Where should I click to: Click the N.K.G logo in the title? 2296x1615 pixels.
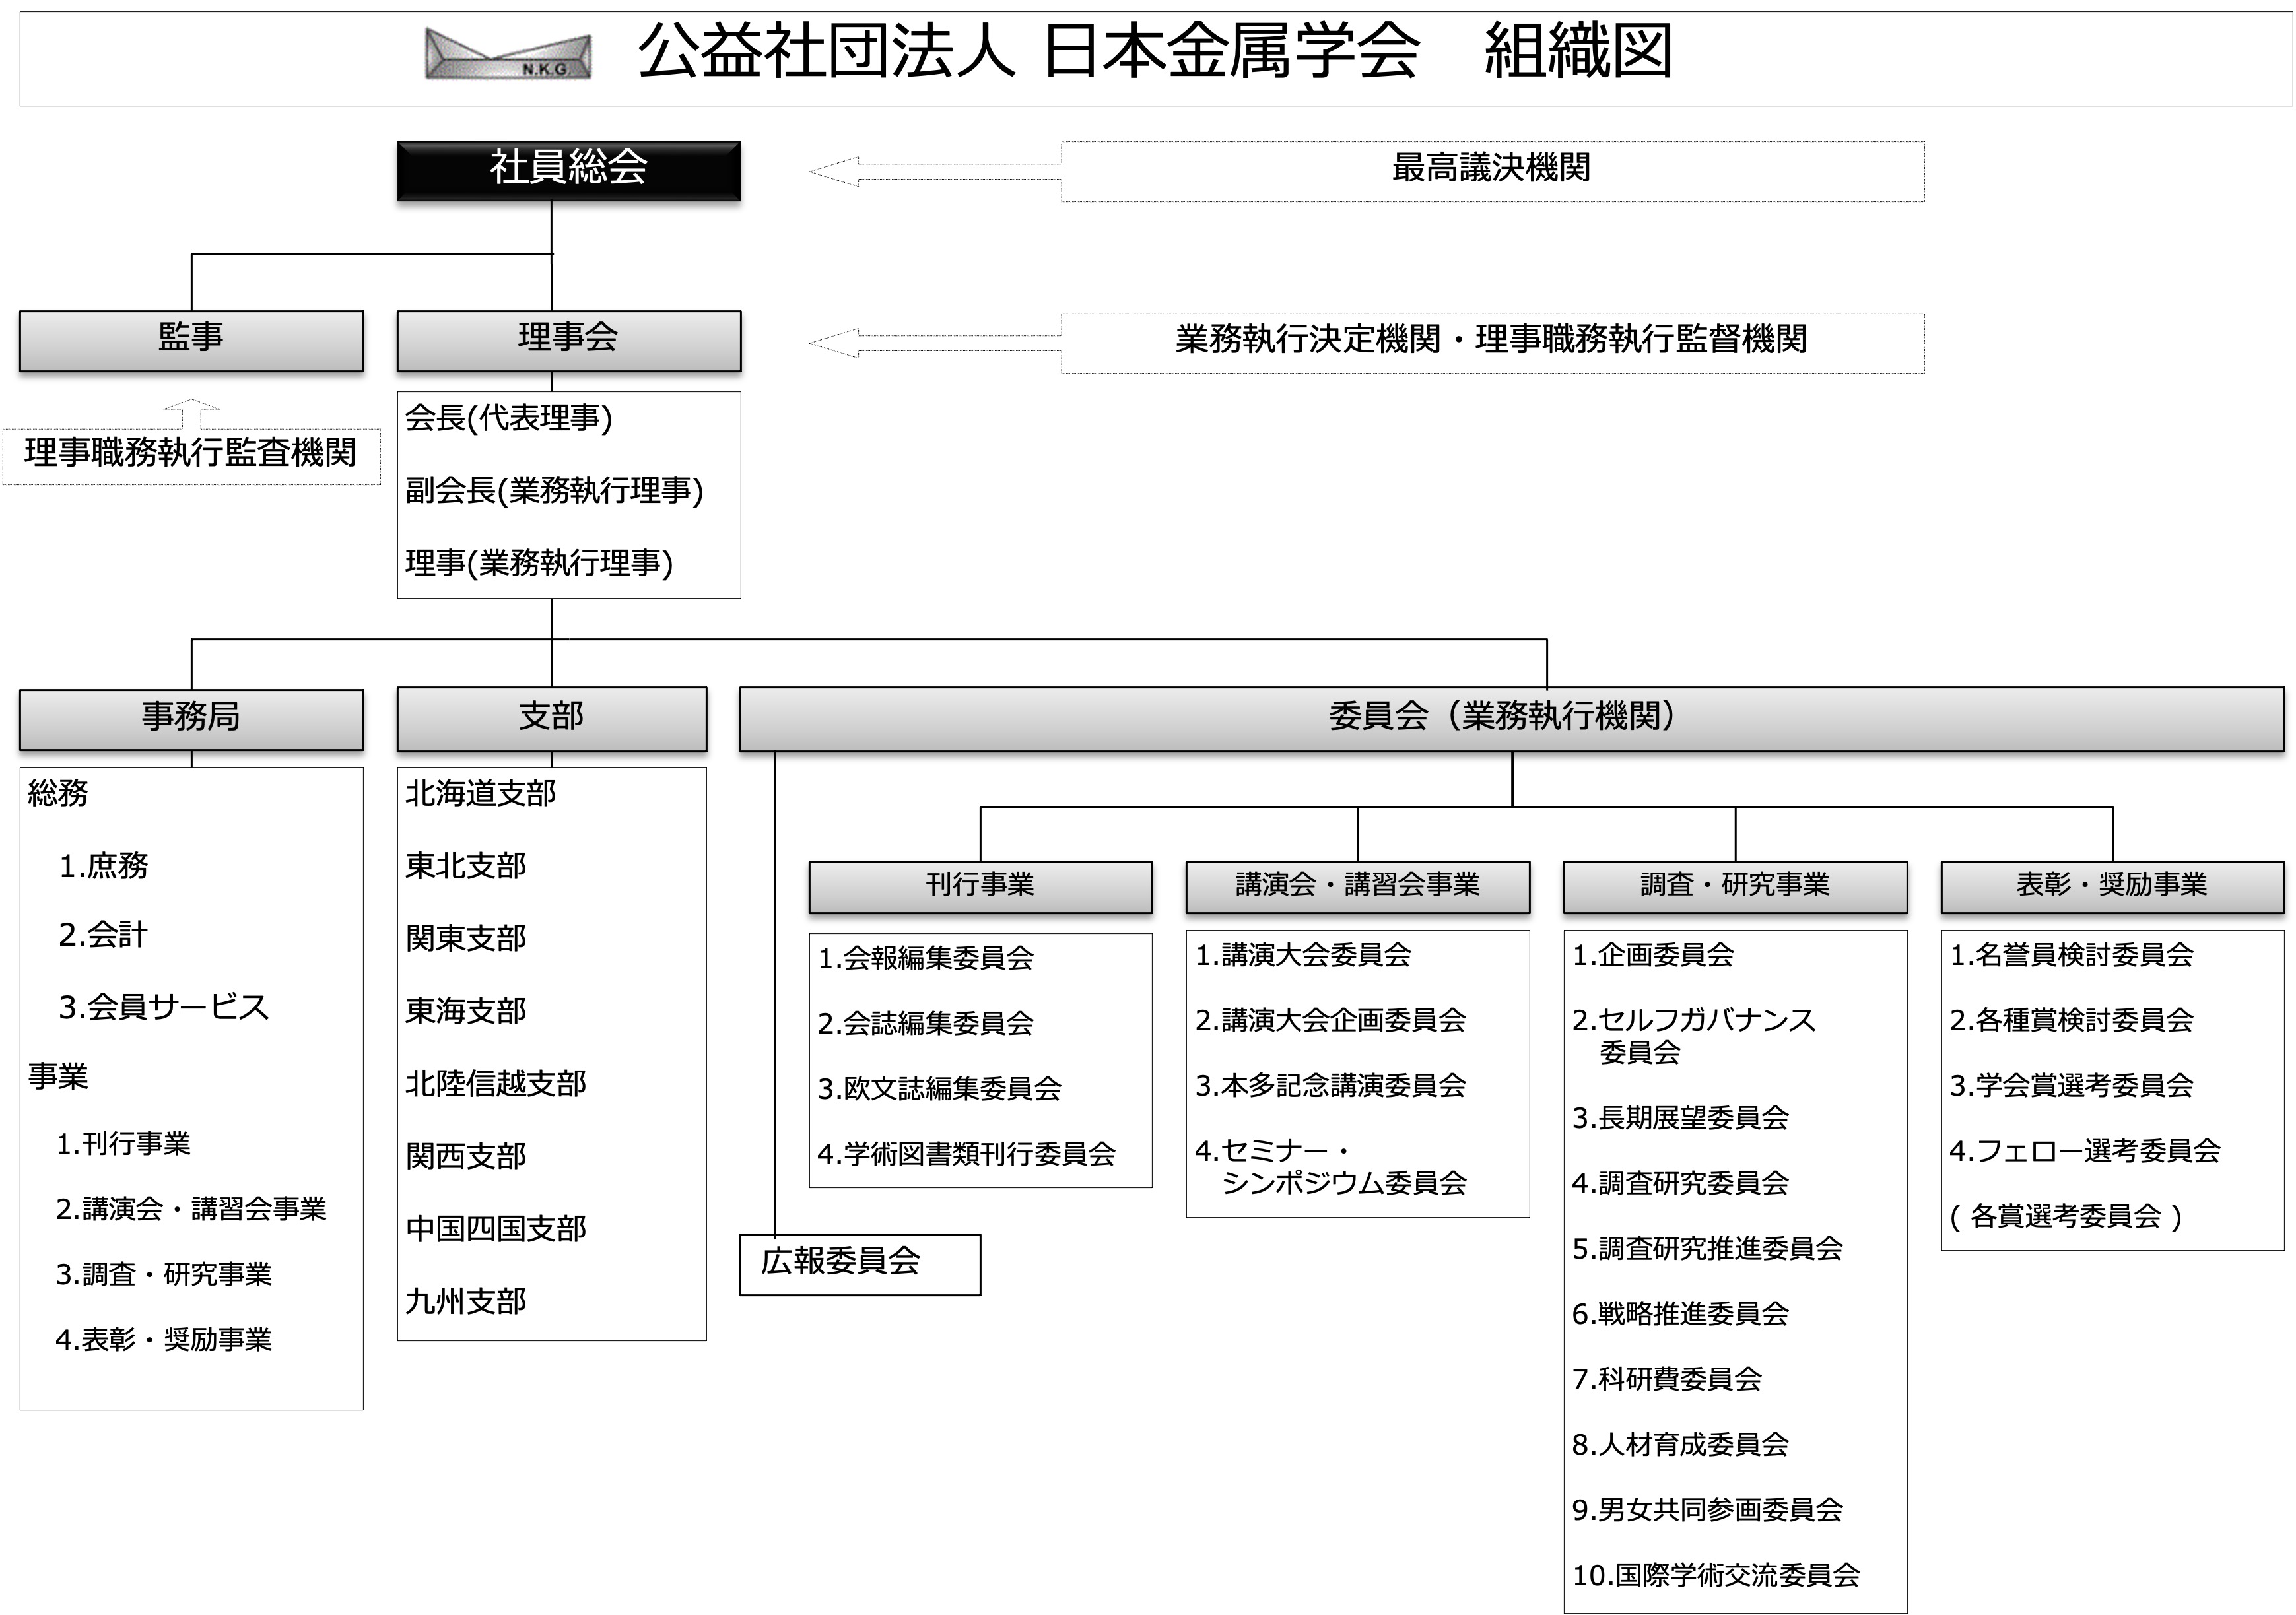508,54
